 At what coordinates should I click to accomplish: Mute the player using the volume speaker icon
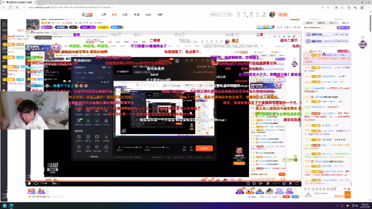tap(260, 183)
